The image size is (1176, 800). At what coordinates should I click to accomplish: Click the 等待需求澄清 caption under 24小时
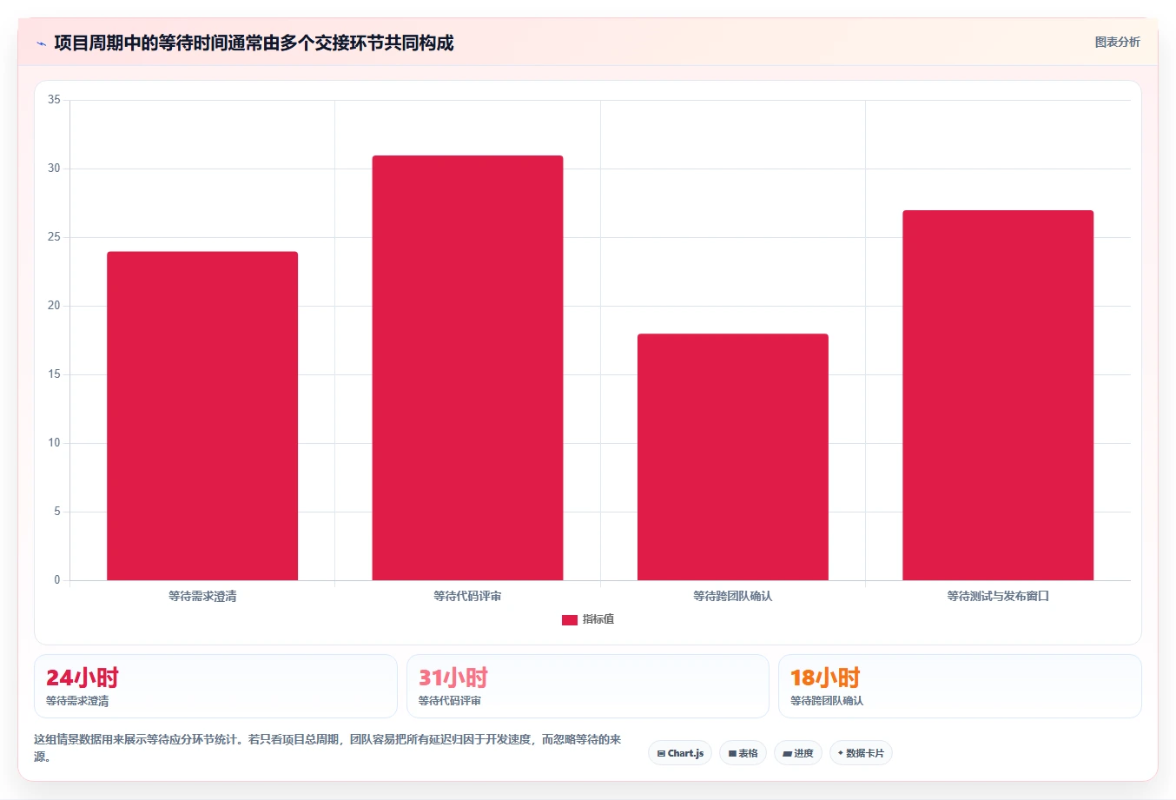tap(77, 701)
